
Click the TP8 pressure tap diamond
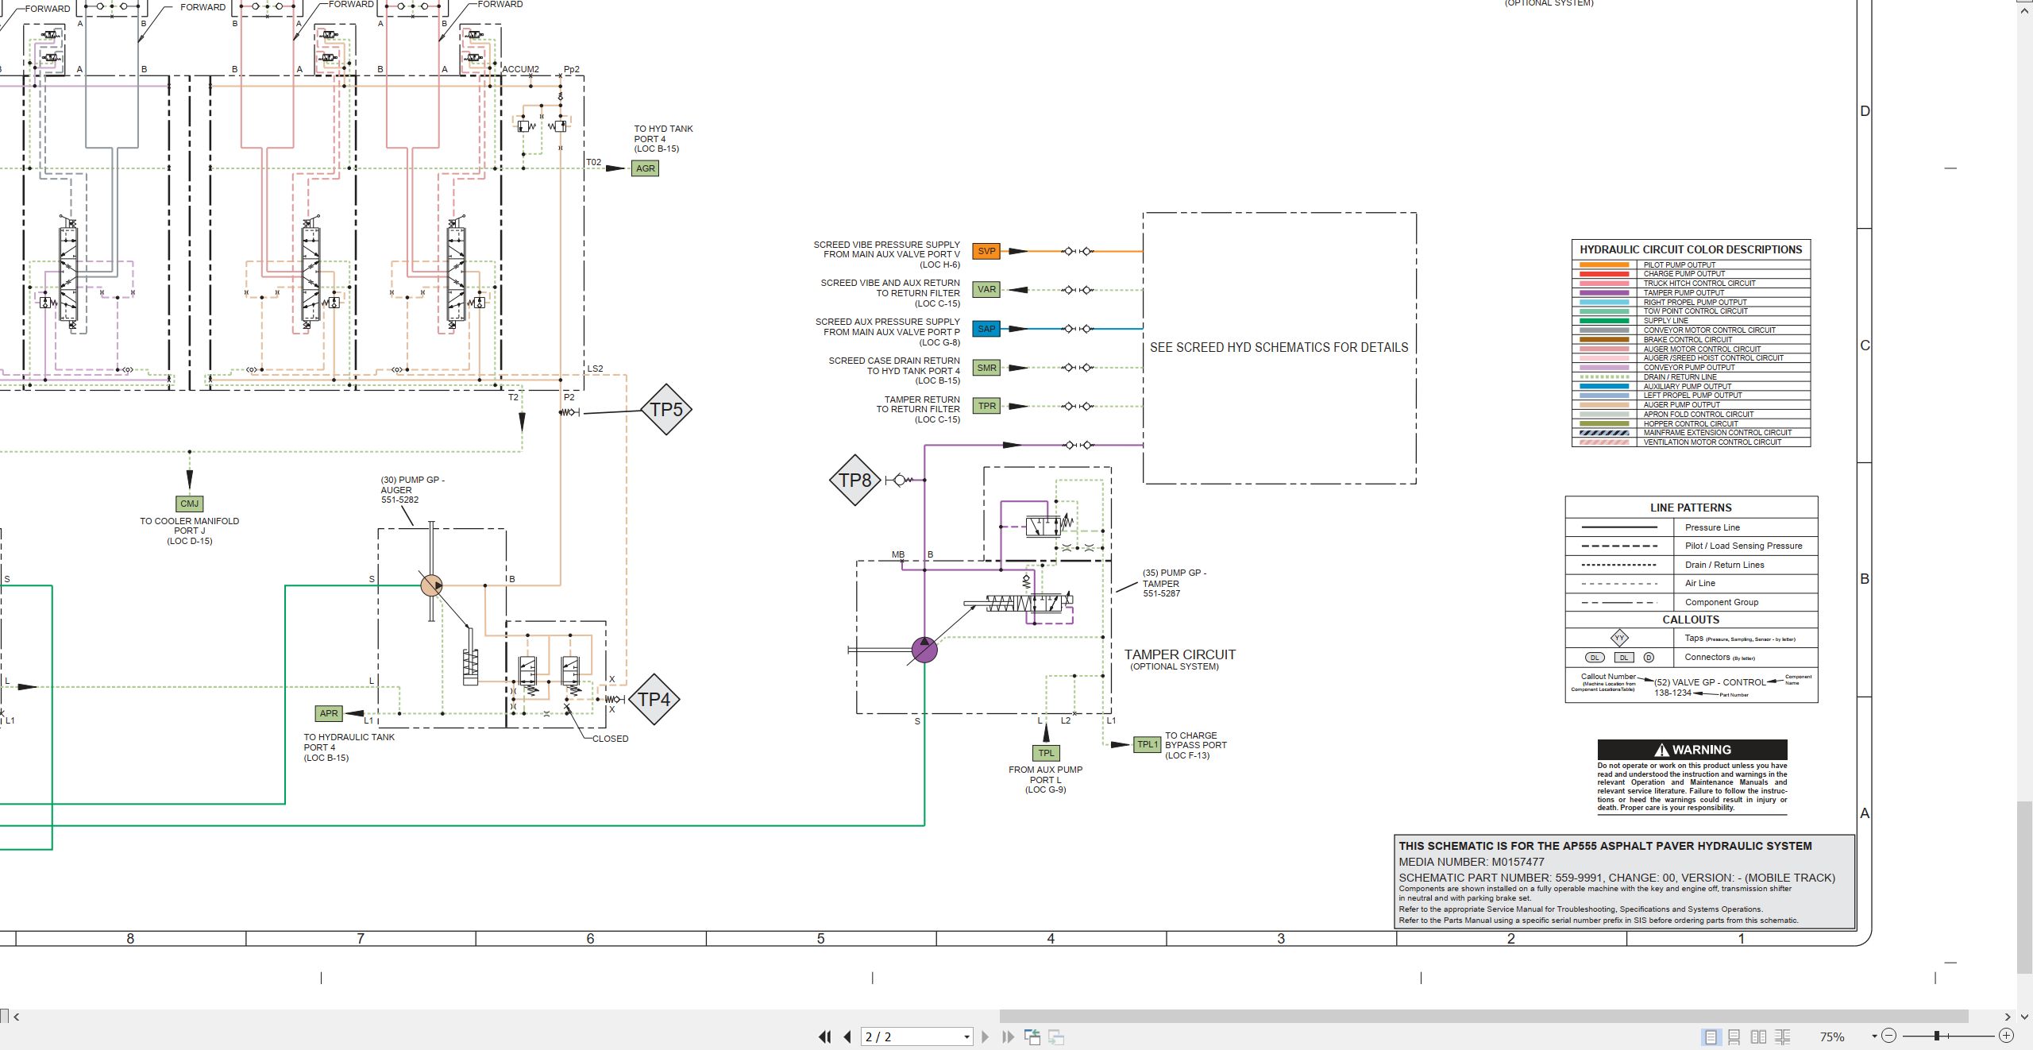click(855, 481)
